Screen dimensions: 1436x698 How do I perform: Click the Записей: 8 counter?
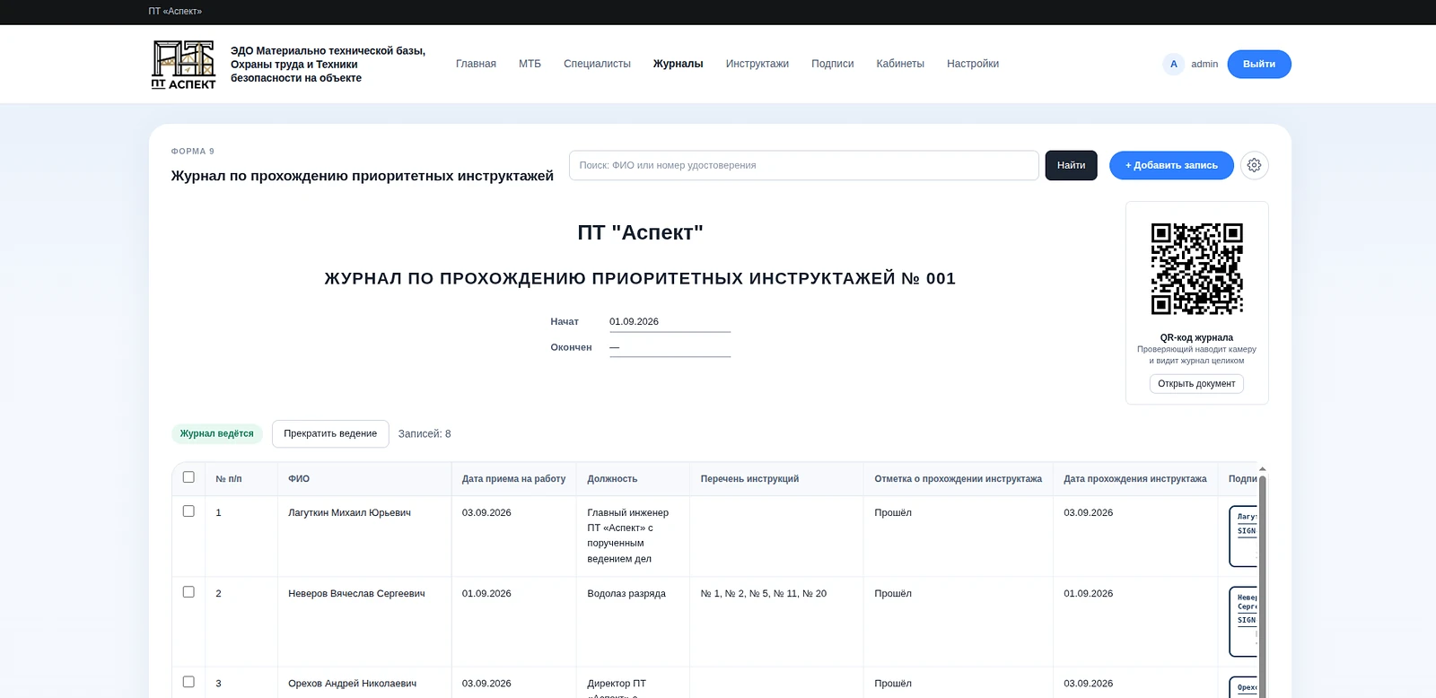pos(425,433)
